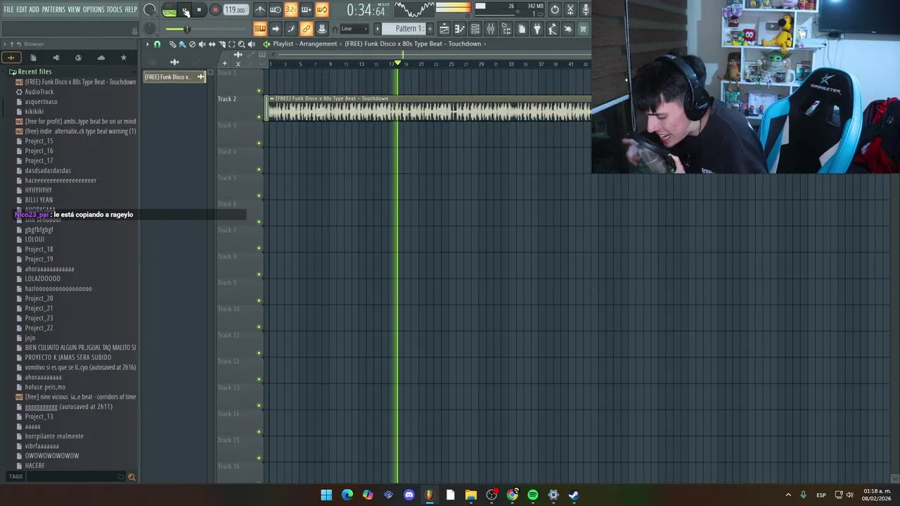Click the record button in transport
The height and width of the screenshot is (506, 900).
tap(215, 10)
